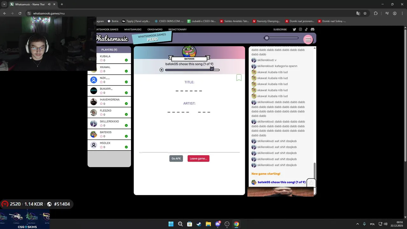Launch Steam from the taskbar
Viewport: 407px width, 229px height.
pos(199,224)
